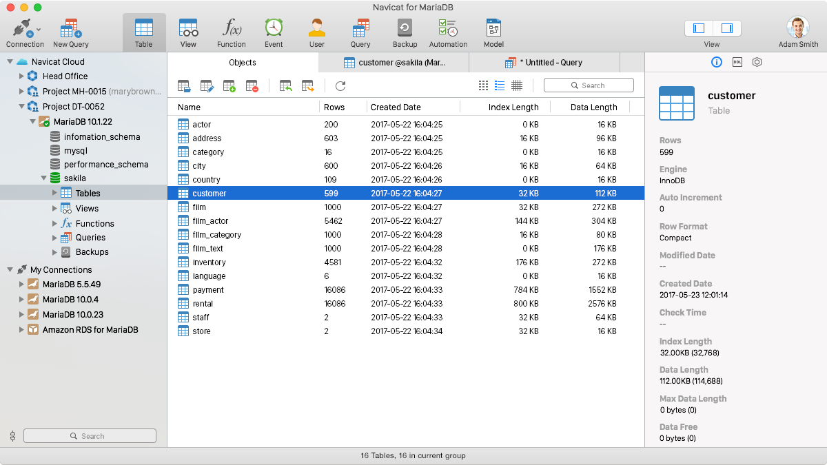Click the Open Table icon in objects toolbar
Image resolution: width=827 pixels, height=465 pixels.
coord(184,86)
